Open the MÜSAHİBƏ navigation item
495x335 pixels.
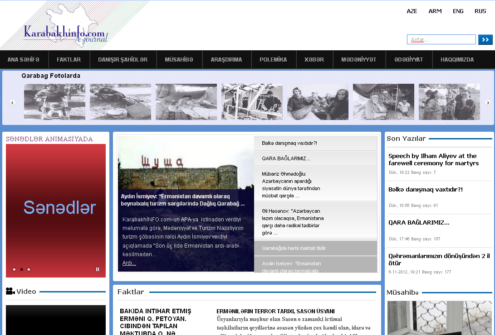179,60
